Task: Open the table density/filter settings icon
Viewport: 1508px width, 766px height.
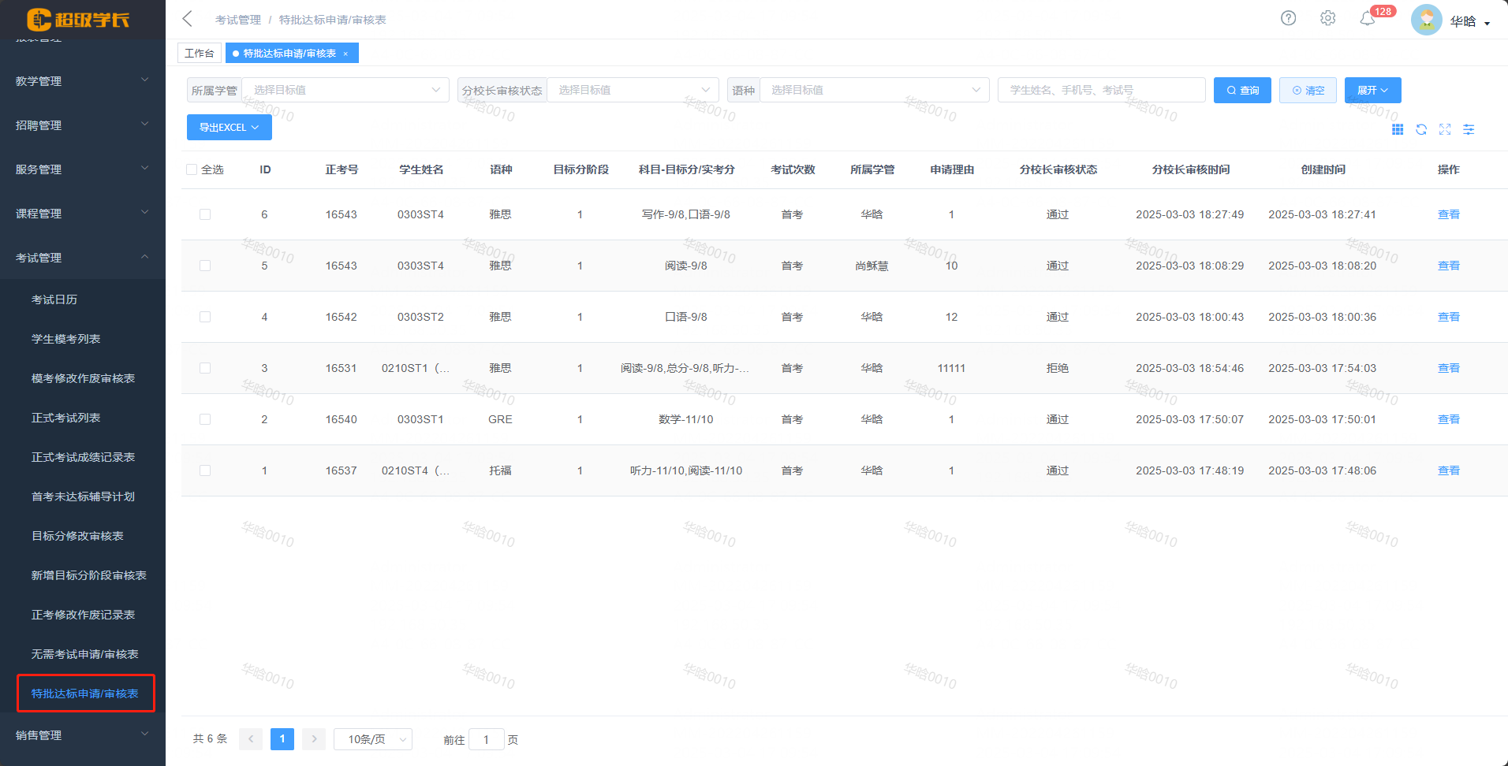Action: pos(1469,129)
